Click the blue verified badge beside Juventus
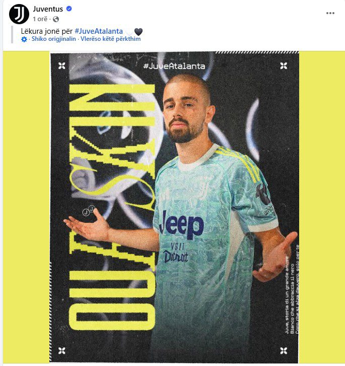 [69, 9]
